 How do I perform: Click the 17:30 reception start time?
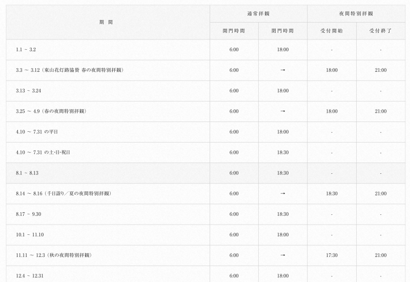point(332,255)
